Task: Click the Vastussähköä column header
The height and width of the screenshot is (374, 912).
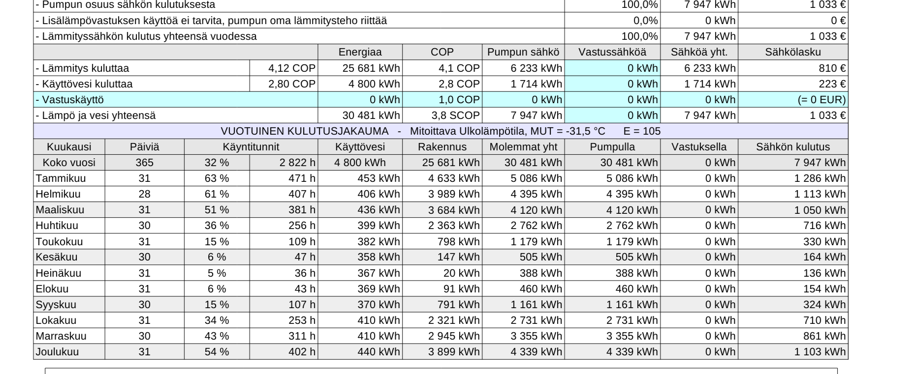Action: (612, 53)
